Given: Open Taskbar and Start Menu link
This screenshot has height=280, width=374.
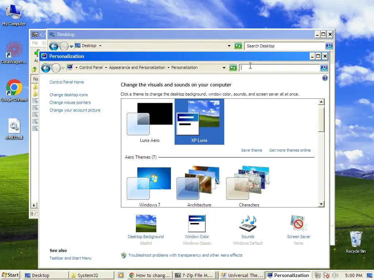Looking at the screenshot, I should point(70,258).
